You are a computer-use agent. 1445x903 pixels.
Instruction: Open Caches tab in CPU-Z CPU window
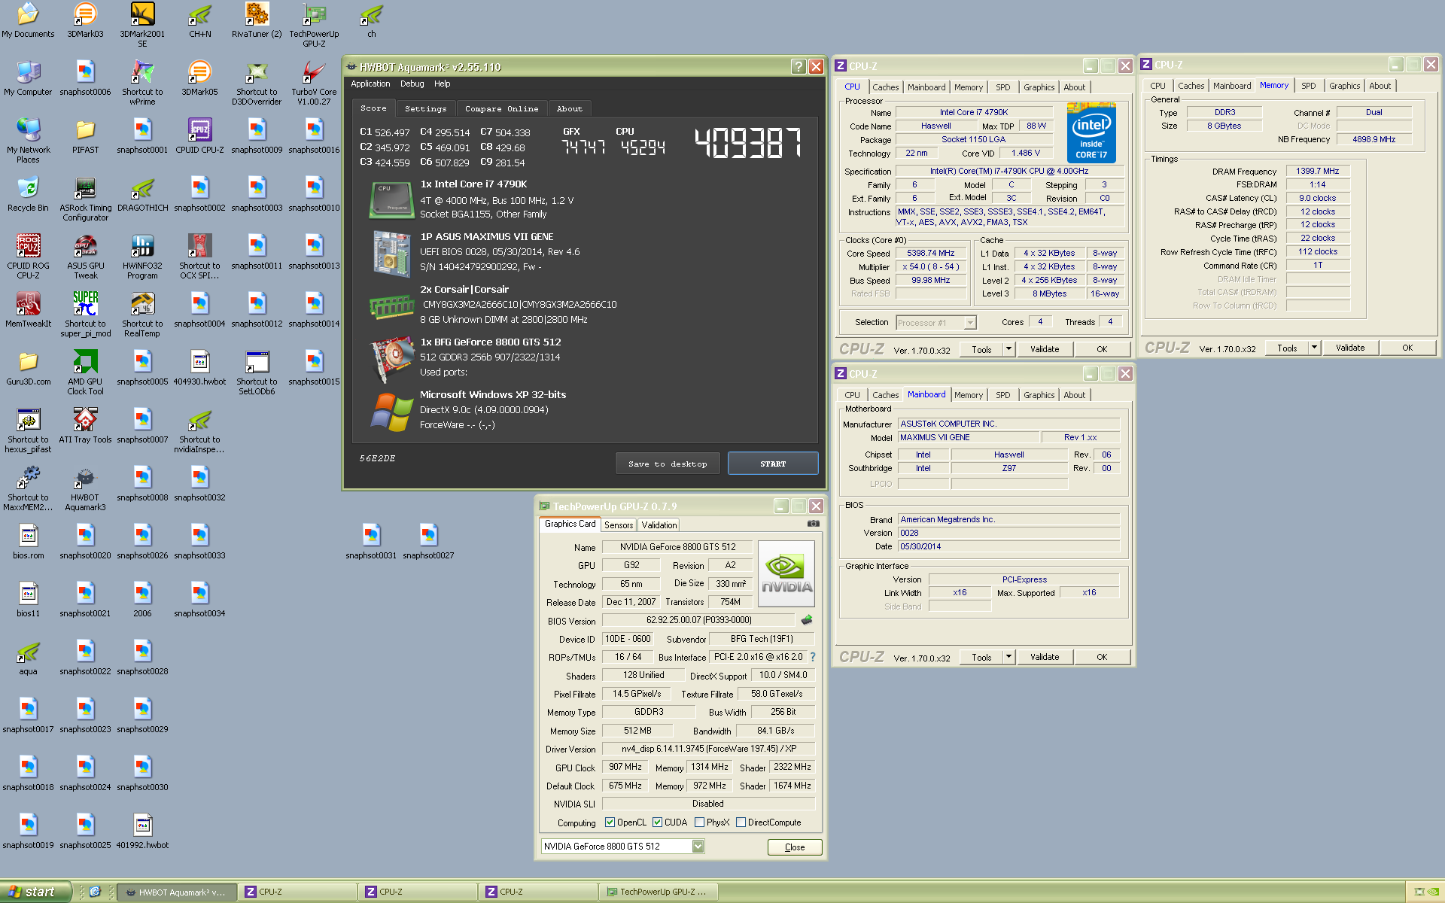[x=886, y=87]
